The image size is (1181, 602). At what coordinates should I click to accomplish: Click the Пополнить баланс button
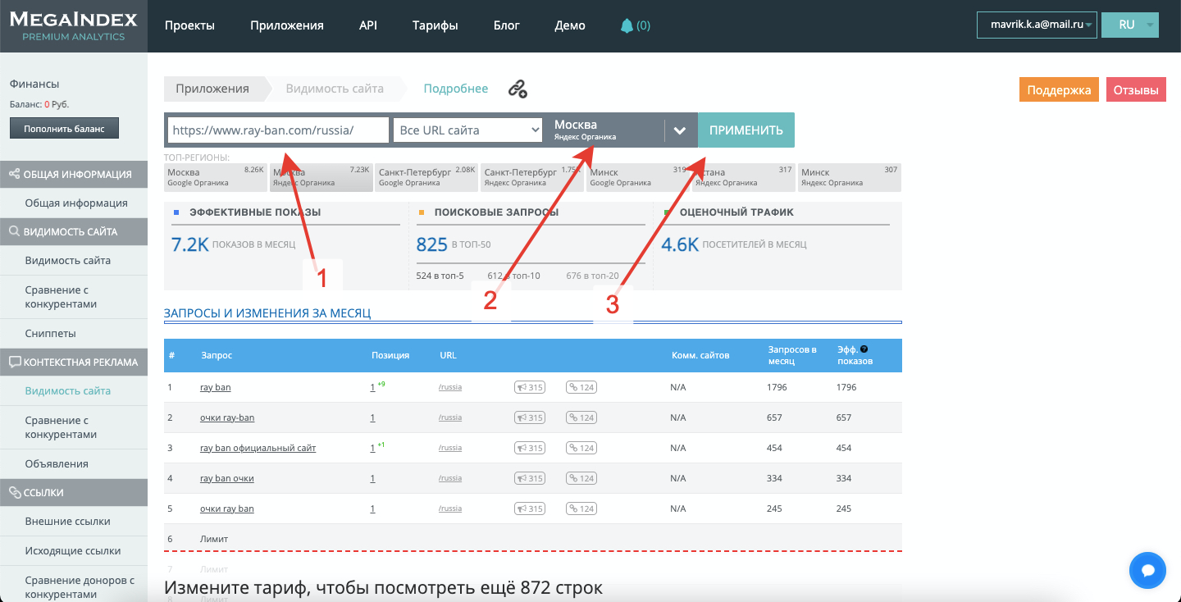(64, 129)
